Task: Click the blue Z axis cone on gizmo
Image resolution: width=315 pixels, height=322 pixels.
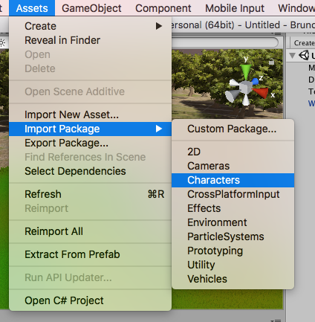Action: (x=255, y=82)
